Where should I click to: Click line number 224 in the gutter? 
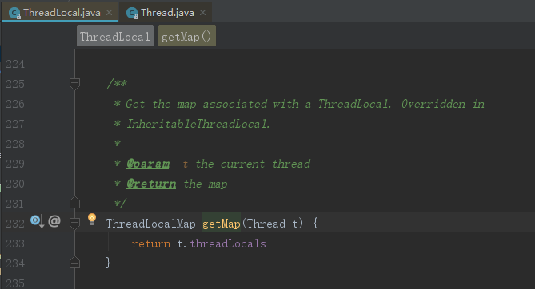[x=15, y=64]
